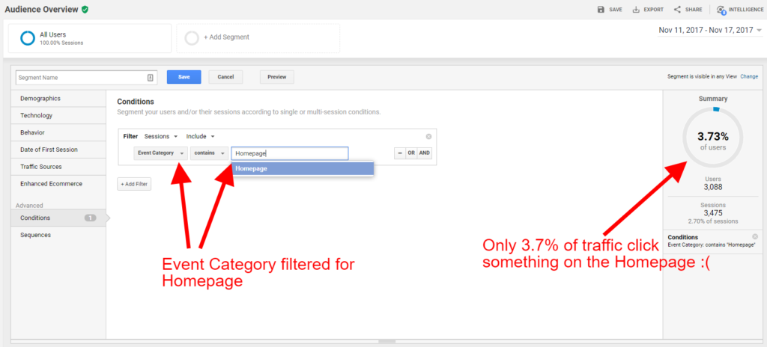Click the Preview button
767x347 pixels.
(x=277, y=77)
